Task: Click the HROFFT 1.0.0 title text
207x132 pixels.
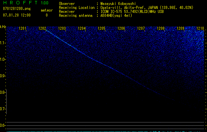Action: (26, 3)
